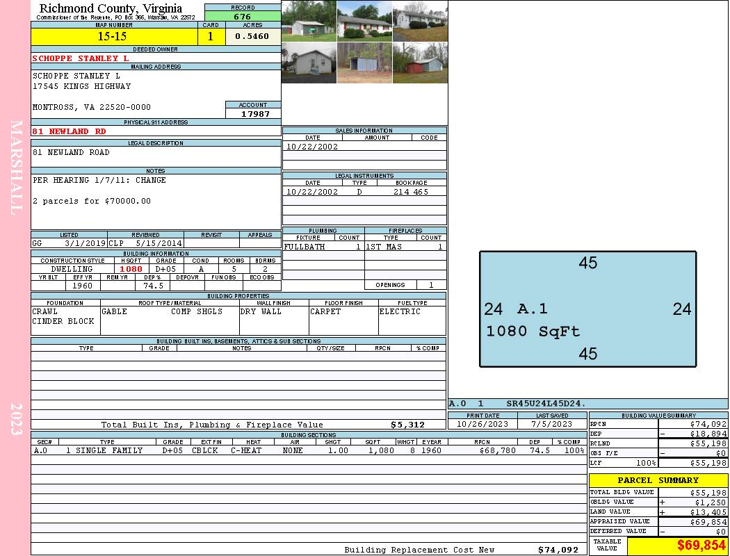The width and height of the screenshot is (730, 556).
Task: Click the yellow PARCEL SUMMARY header
Action: [x=658, y=480]
